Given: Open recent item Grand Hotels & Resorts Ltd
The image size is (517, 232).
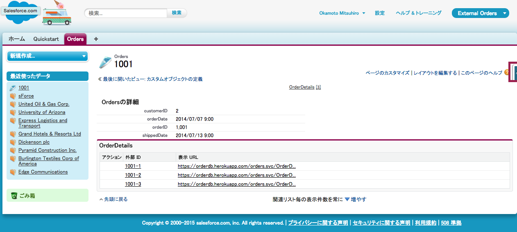Looking at the screenshot, I should click(x=50, y=134).
